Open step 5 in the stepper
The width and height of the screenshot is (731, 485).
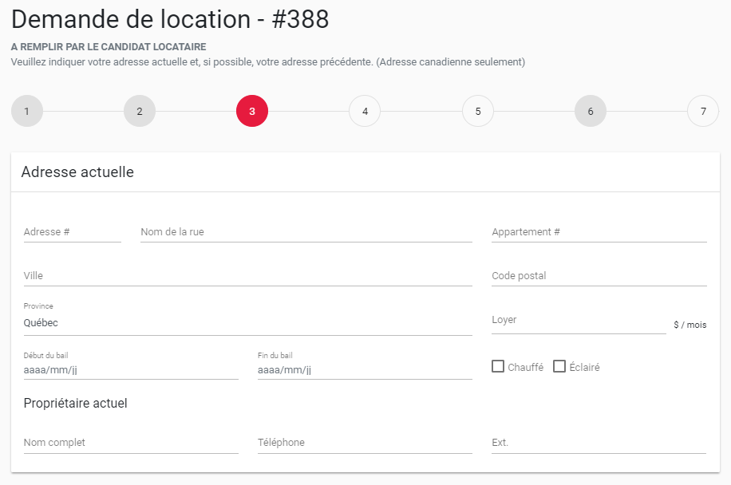coord(477,111)
